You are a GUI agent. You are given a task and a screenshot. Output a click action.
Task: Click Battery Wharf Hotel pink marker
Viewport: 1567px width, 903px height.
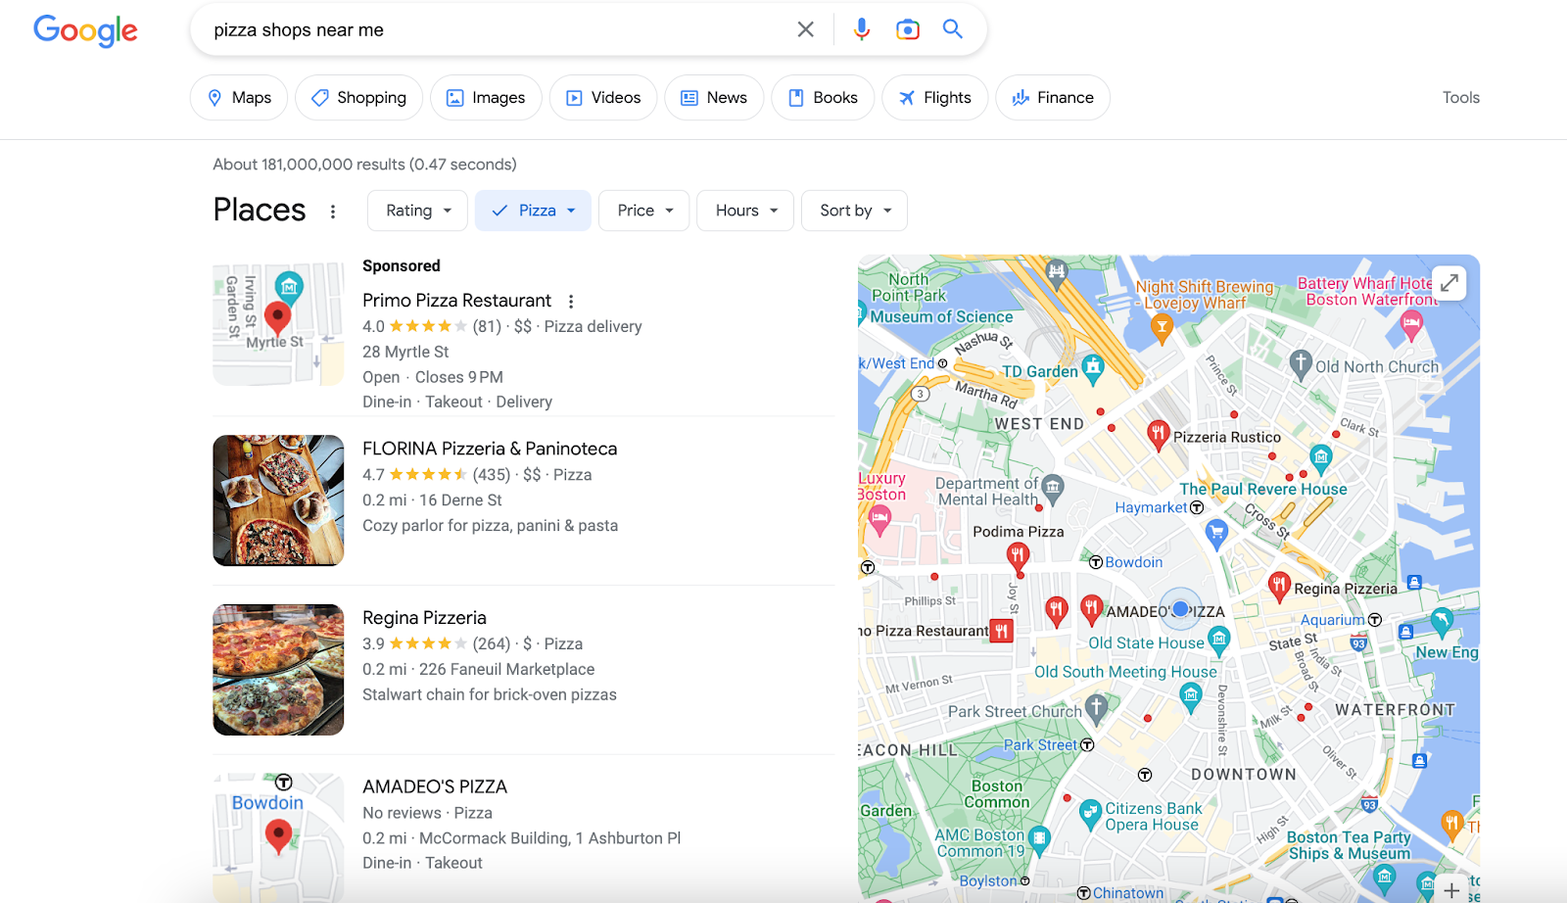(x=1411, y=325)
